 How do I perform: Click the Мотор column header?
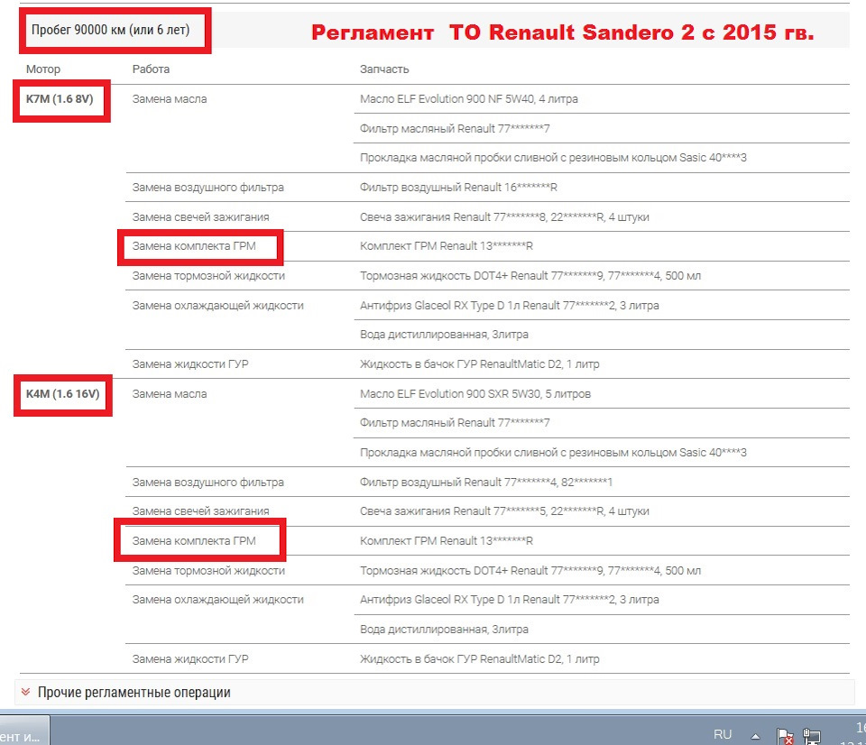pos(43,69)
